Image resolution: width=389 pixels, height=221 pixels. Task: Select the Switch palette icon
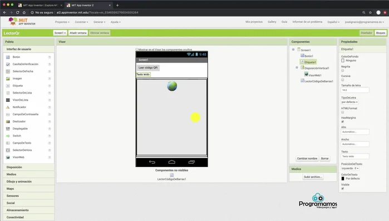coord(8,136)
